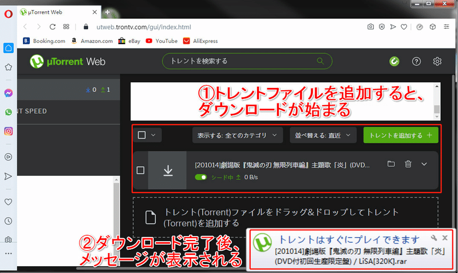
Task: Open Opera easy setup menu icon
Action: pos(447,26)
